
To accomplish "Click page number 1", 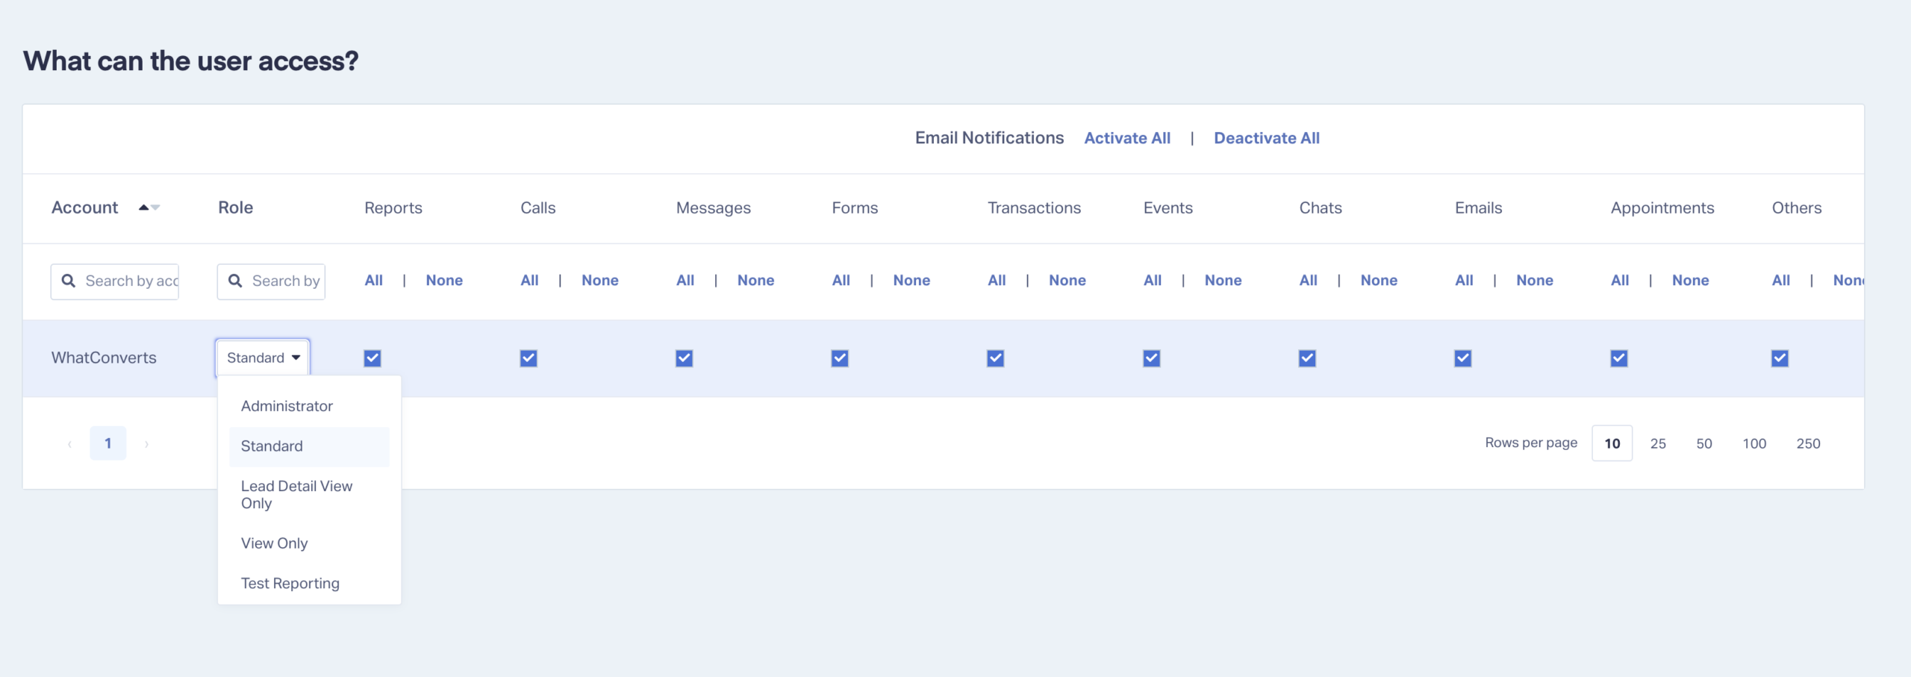I will pos(108,443).
